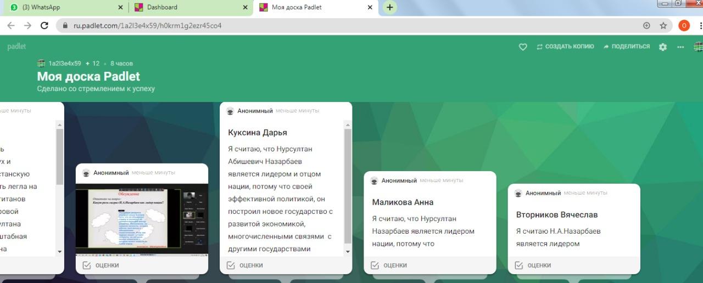Click anonymous avatar on Куксина Дарья post

click(230, 111)
